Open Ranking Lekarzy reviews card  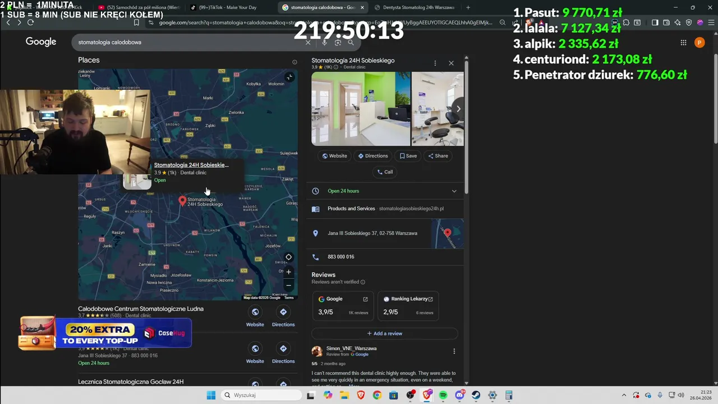408,306
